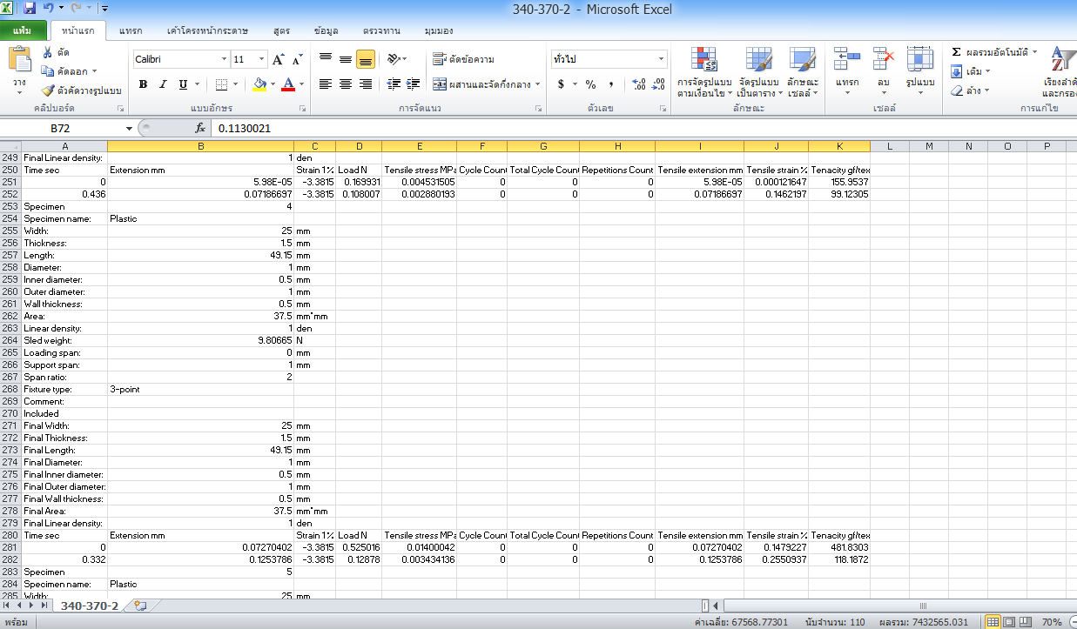Select the 340-370-2 sheet tab
The height and width of the screenshot is (629, 1077).
[x=89, y=606]
